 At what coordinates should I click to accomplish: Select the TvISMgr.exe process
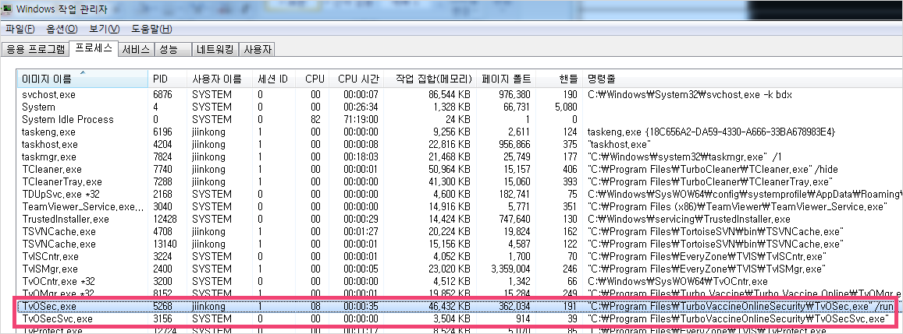(459, 269)
